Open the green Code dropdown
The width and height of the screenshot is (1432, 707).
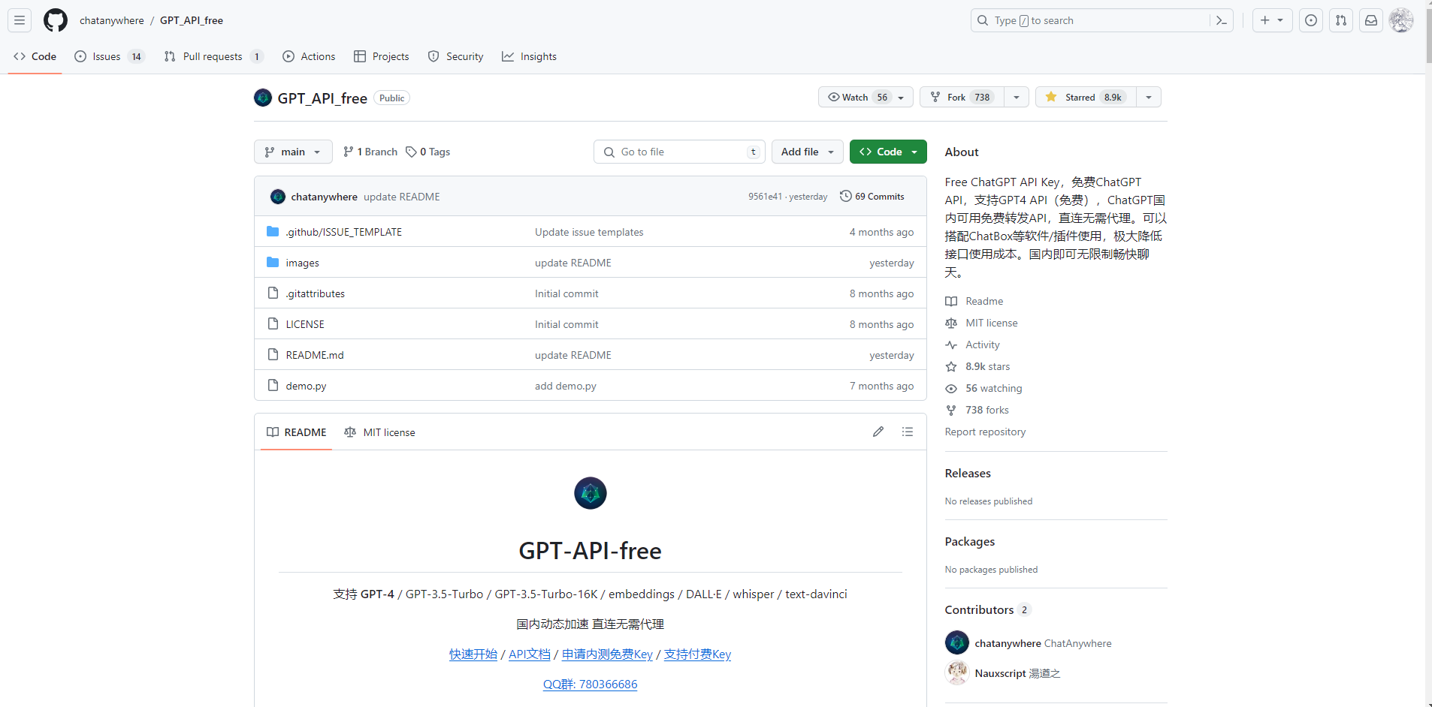point(888,152)
